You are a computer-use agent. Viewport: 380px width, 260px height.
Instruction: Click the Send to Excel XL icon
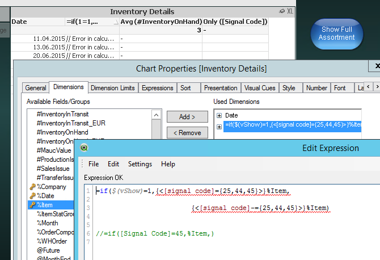coord(290,11)
